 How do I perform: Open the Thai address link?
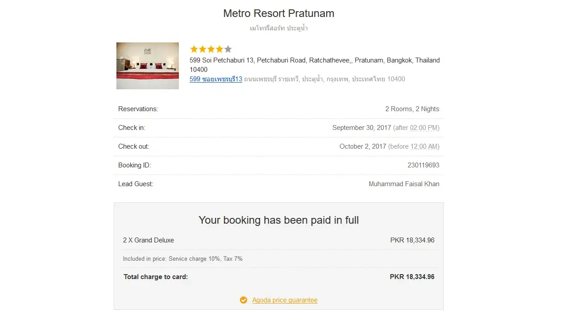click(x=216, y=79)
